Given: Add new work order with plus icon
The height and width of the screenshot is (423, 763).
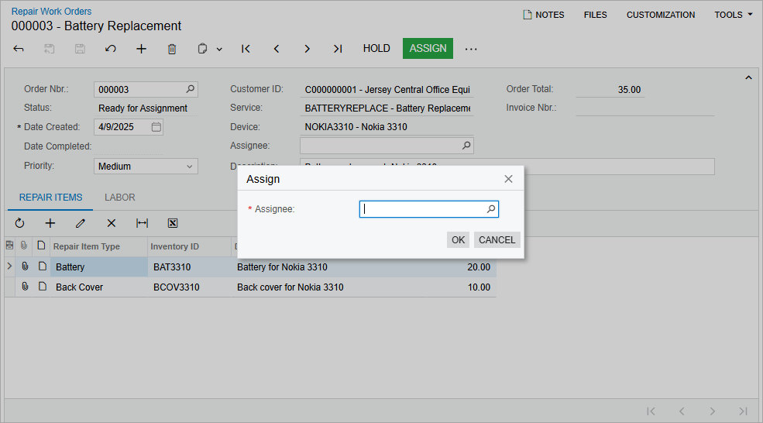Looking at the screenshot, I should point(141,49).
